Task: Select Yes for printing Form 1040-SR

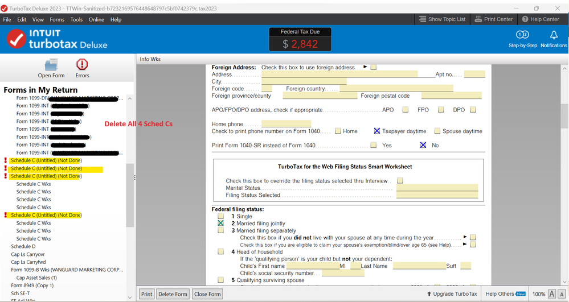Action: coord(374,145)
